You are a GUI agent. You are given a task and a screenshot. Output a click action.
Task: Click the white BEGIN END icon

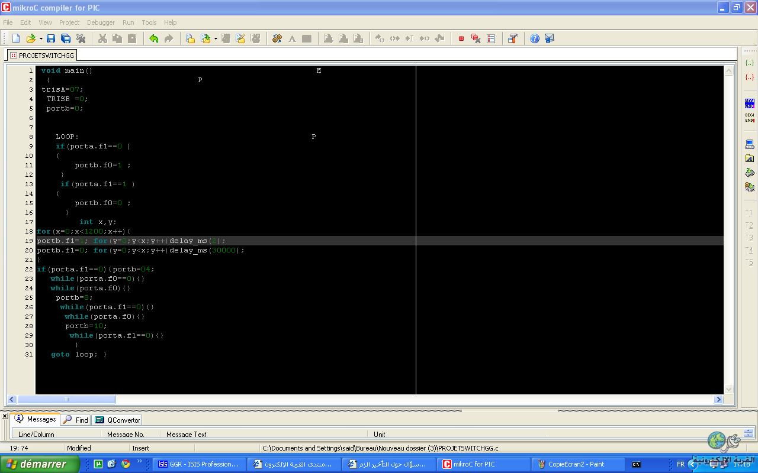pyautogui.click(x=749, y=117)
